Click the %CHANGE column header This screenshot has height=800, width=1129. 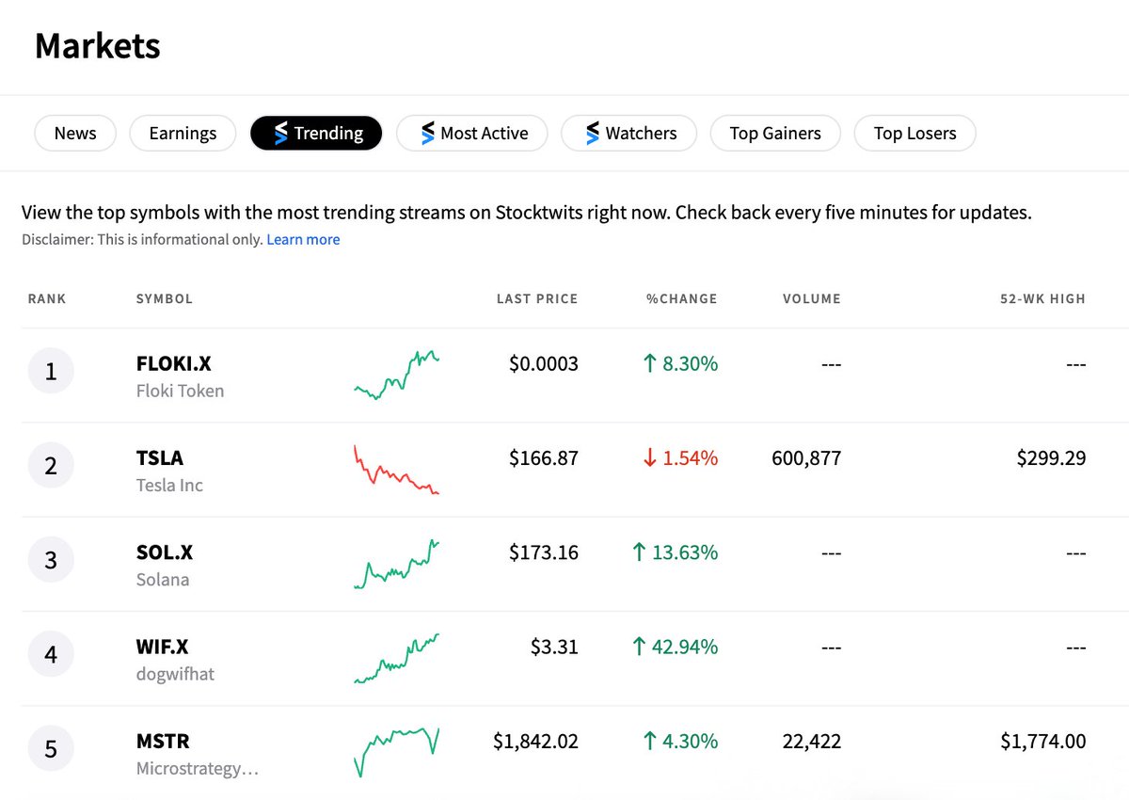click(682, 298)
